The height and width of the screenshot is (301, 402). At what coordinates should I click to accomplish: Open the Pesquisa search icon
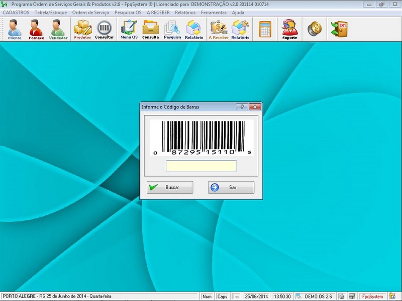click(172, 29)
